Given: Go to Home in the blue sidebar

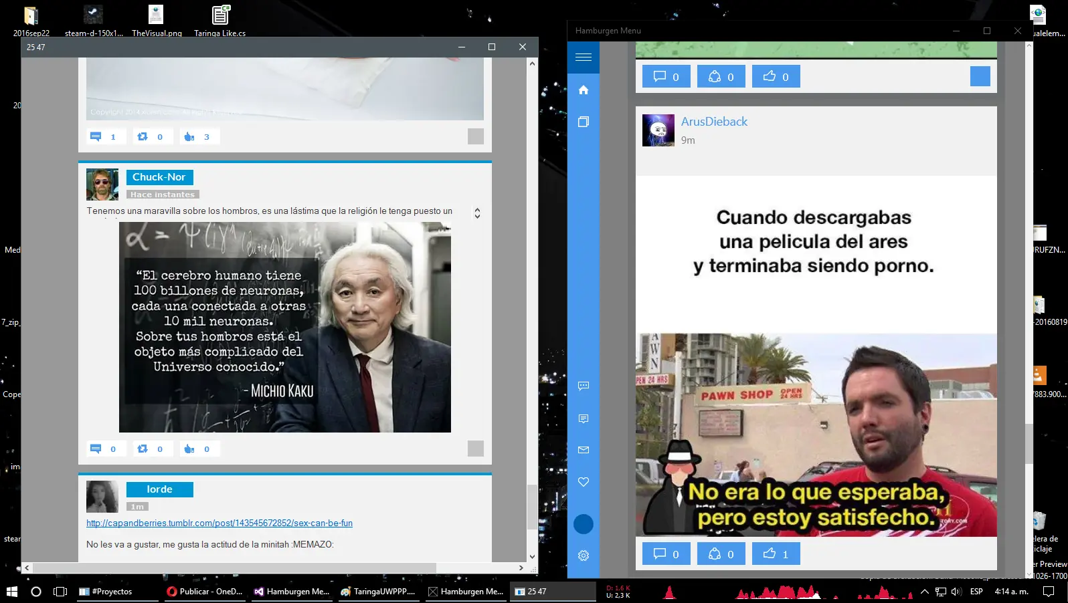Looking at the screenshot, I should [584, 90].
